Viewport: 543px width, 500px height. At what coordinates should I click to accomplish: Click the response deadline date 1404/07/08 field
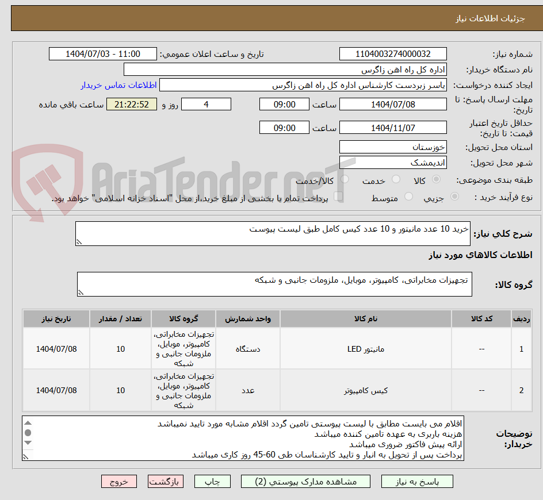[393, 104]
